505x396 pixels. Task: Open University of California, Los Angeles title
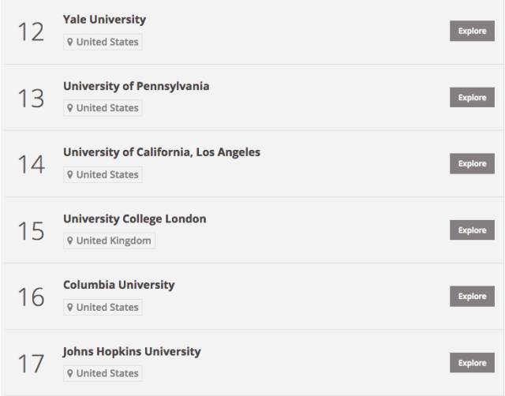coord(162,152)
